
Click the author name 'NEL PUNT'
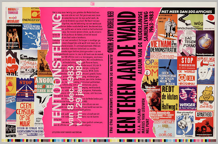[x=148, y=126]
